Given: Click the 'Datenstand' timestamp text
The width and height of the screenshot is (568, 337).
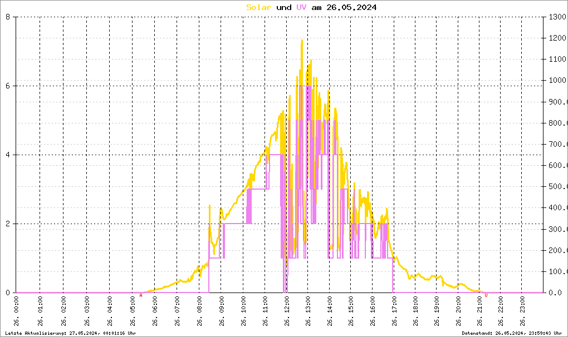Looking at the screenshot, I should point(512,333).
